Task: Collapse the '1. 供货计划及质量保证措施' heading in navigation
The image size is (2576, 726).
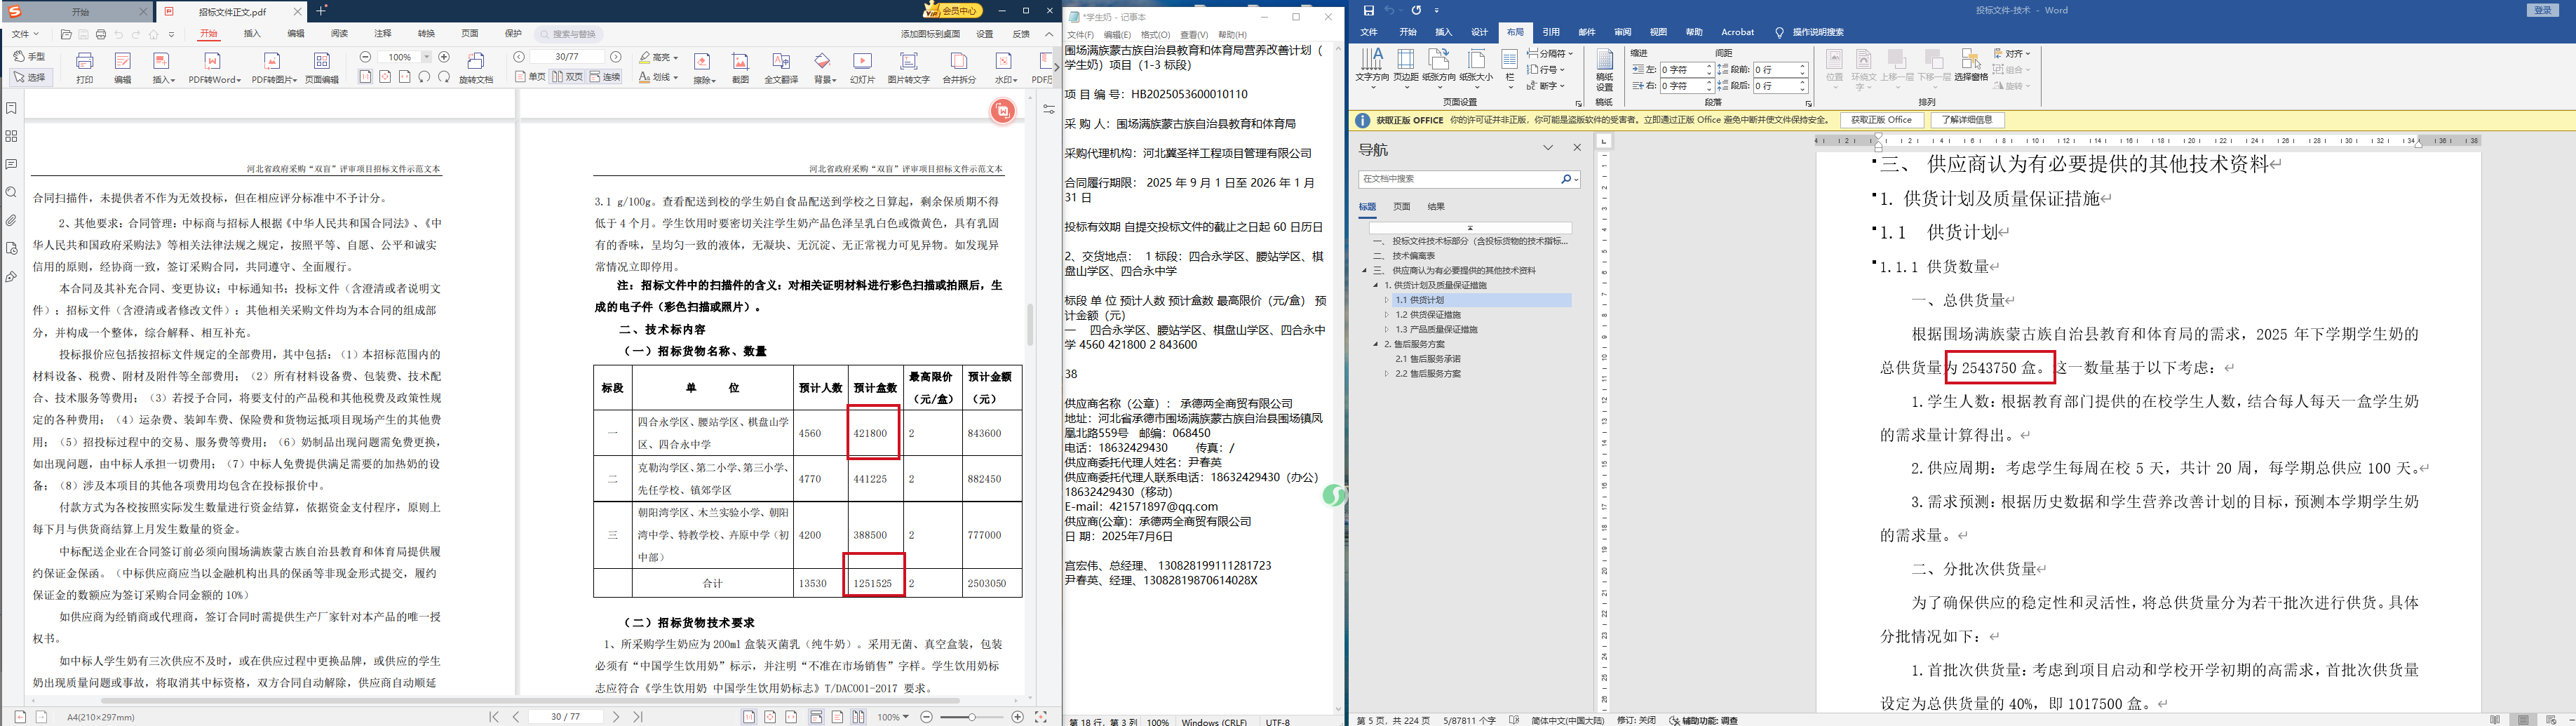Action: point(1377,285)
